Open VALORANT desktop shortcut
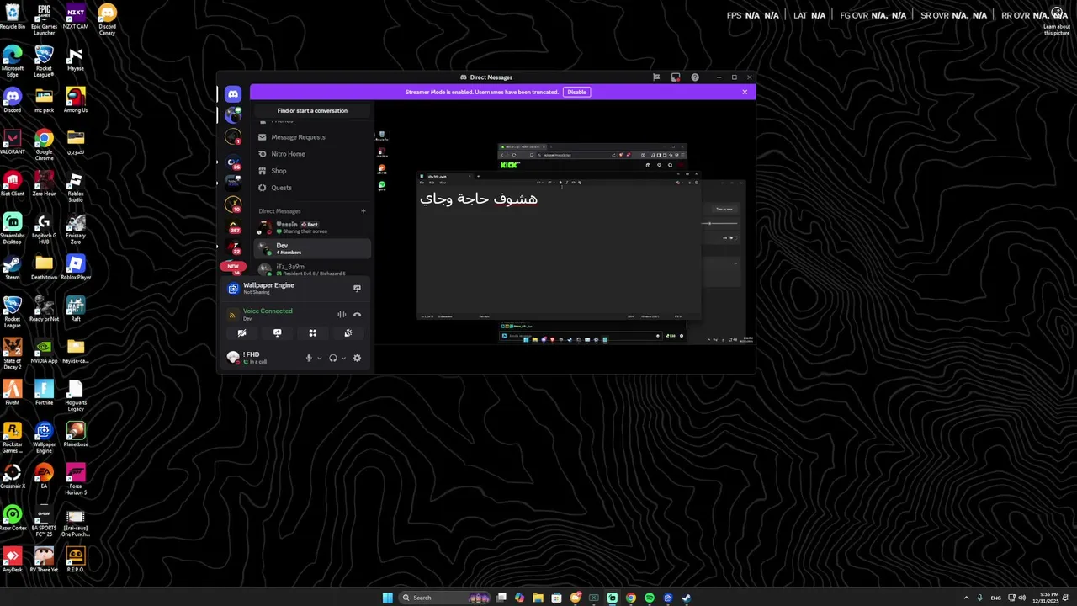1077x606 pixels. (12, 141)
